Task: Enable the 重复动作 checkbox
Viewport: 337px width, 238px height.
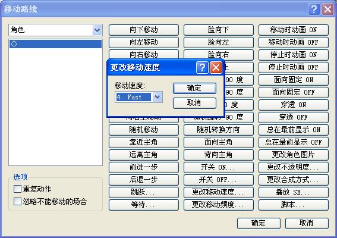Action: point(17,189)
